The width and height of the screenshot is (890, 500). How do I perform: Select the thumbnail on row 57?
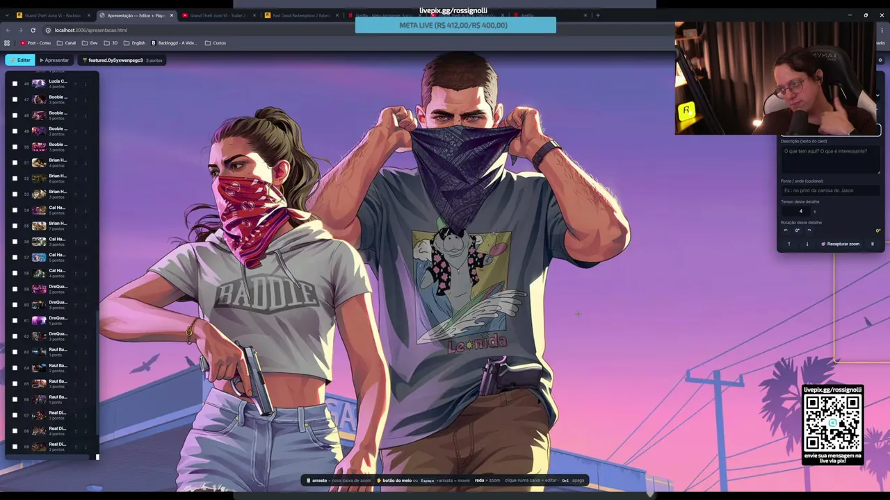click(x=39, y=257)
